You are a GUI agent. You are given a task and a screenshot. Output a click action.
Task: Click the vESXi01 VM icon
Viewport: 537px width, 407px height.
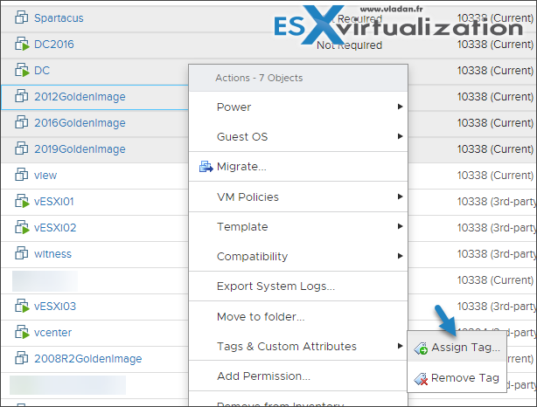click(22, 201)
